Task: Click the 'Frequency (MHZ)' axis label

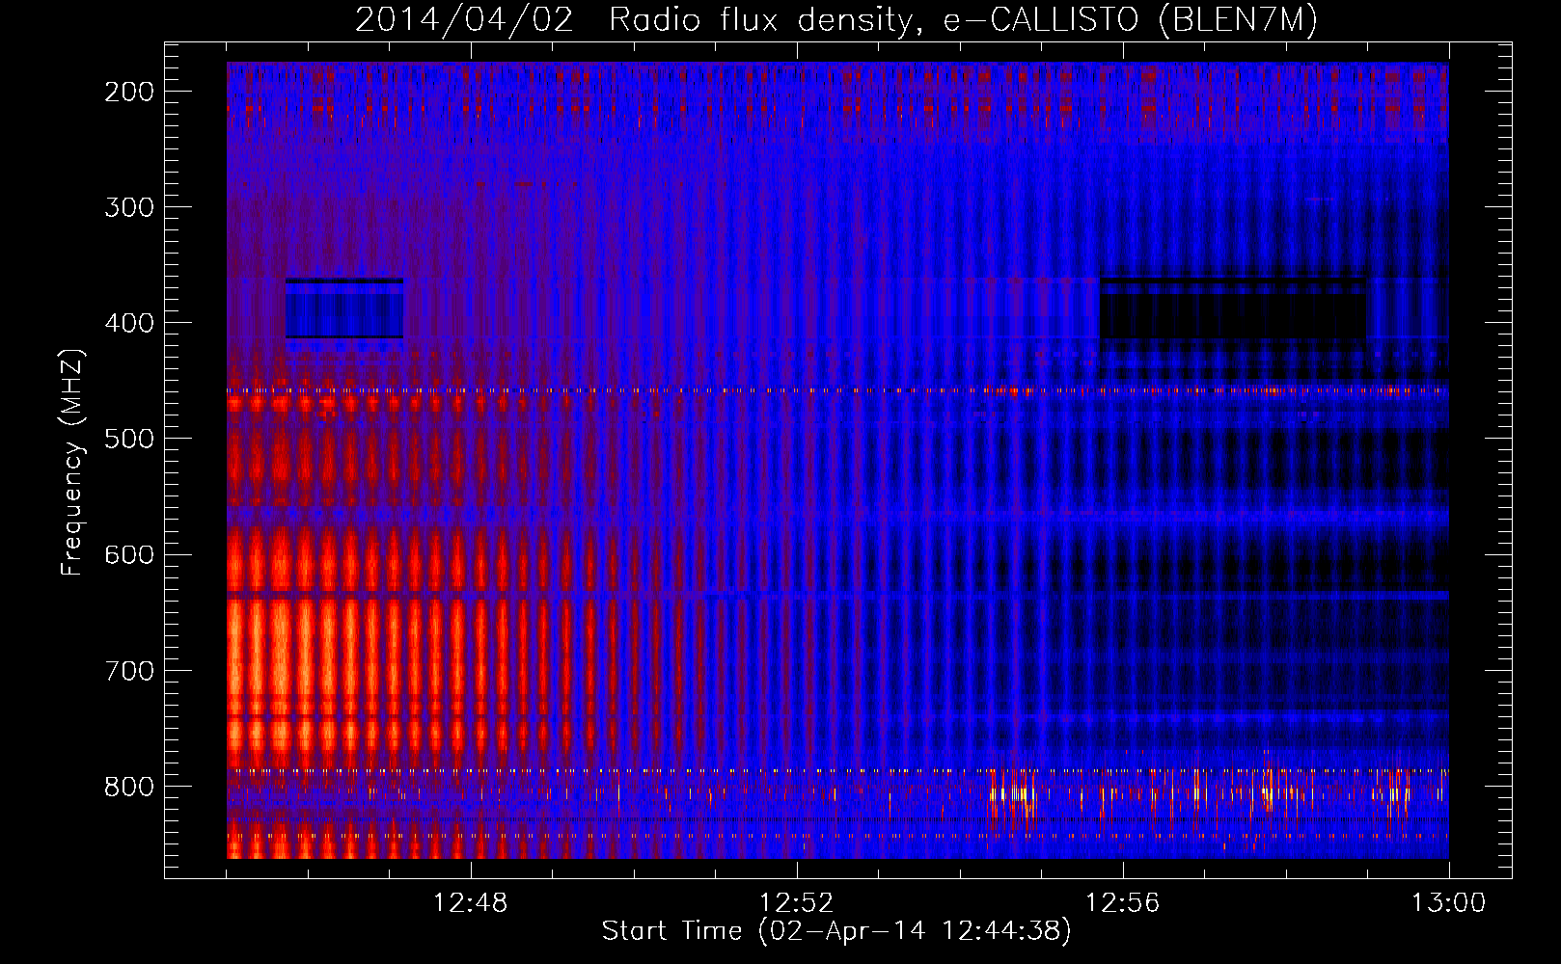Action: tap(73, 463)
